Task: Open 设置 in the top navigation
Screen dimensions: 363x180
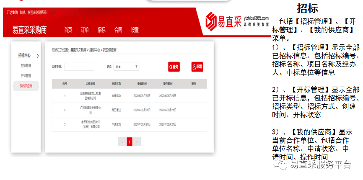Action: [x=135, y=30]
